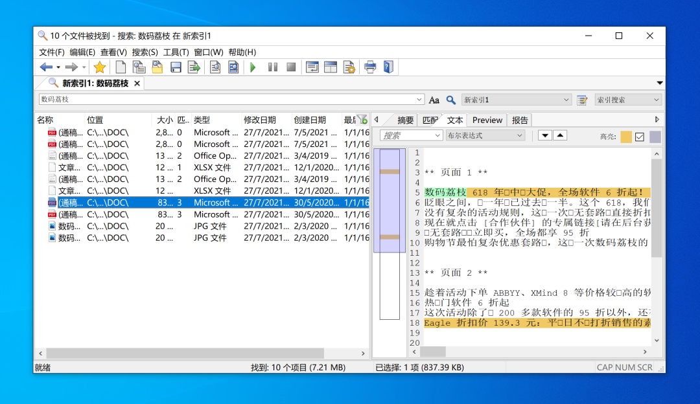Click the split layout window icon

point(331,67)
